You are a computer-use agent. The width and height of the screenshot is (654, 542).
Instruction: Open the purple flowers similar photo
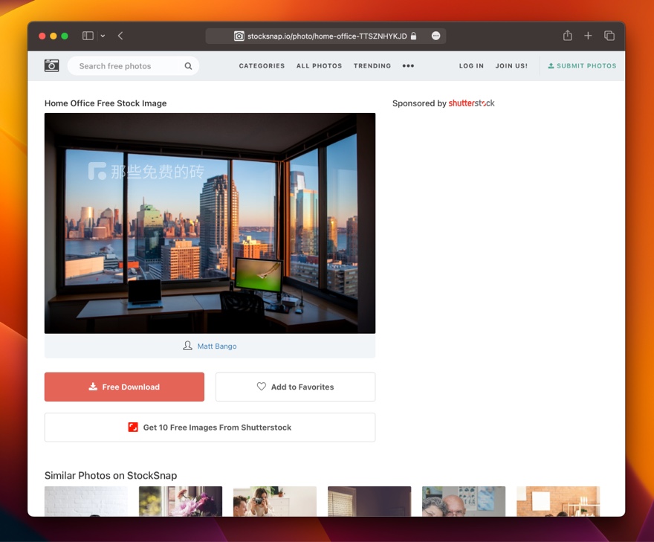181,501
